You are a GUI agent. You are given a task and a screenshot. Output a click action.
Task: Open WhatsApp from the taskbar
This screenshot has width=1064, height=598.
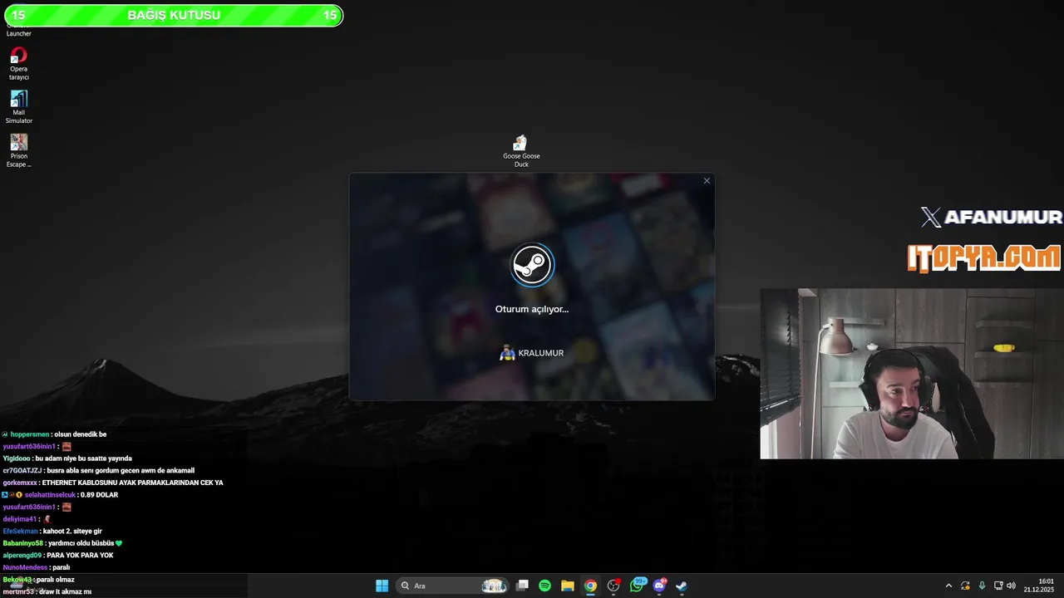638,585
